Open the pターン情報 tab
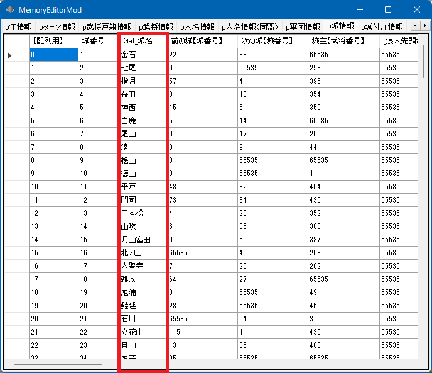This screenshot has width=432, height=373. [x=57, y=27]
